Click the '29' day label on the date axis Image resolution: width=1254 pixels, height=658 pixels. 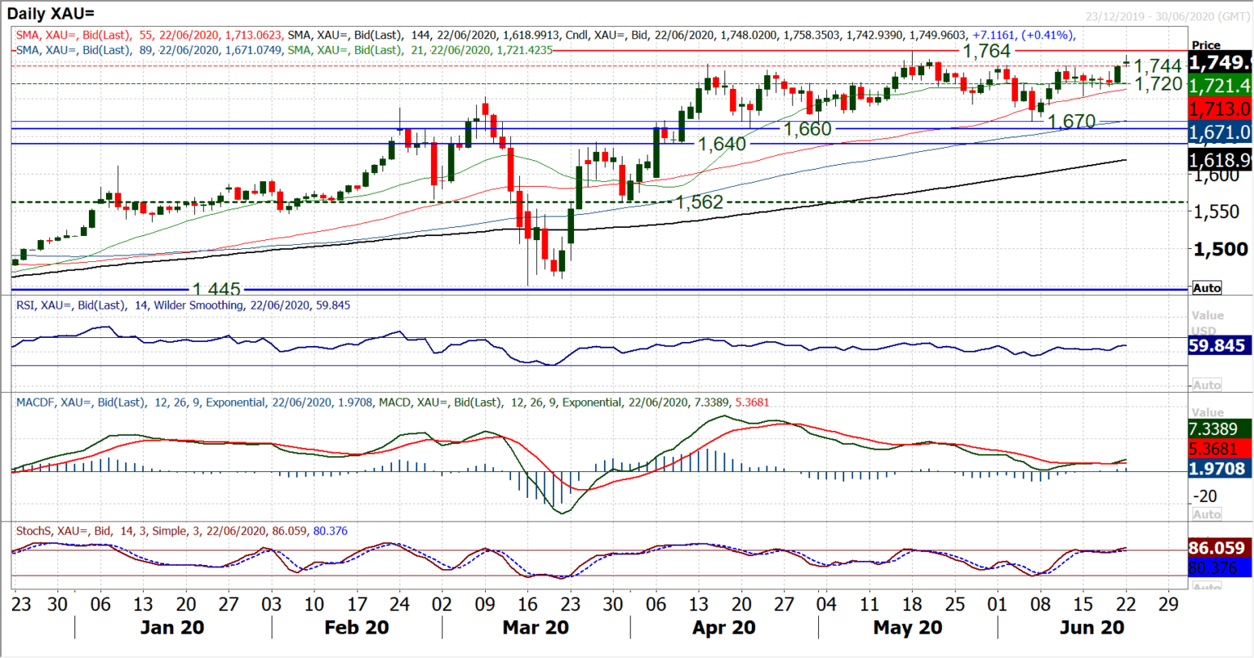pyautogui.click(x=1169, y=604)
